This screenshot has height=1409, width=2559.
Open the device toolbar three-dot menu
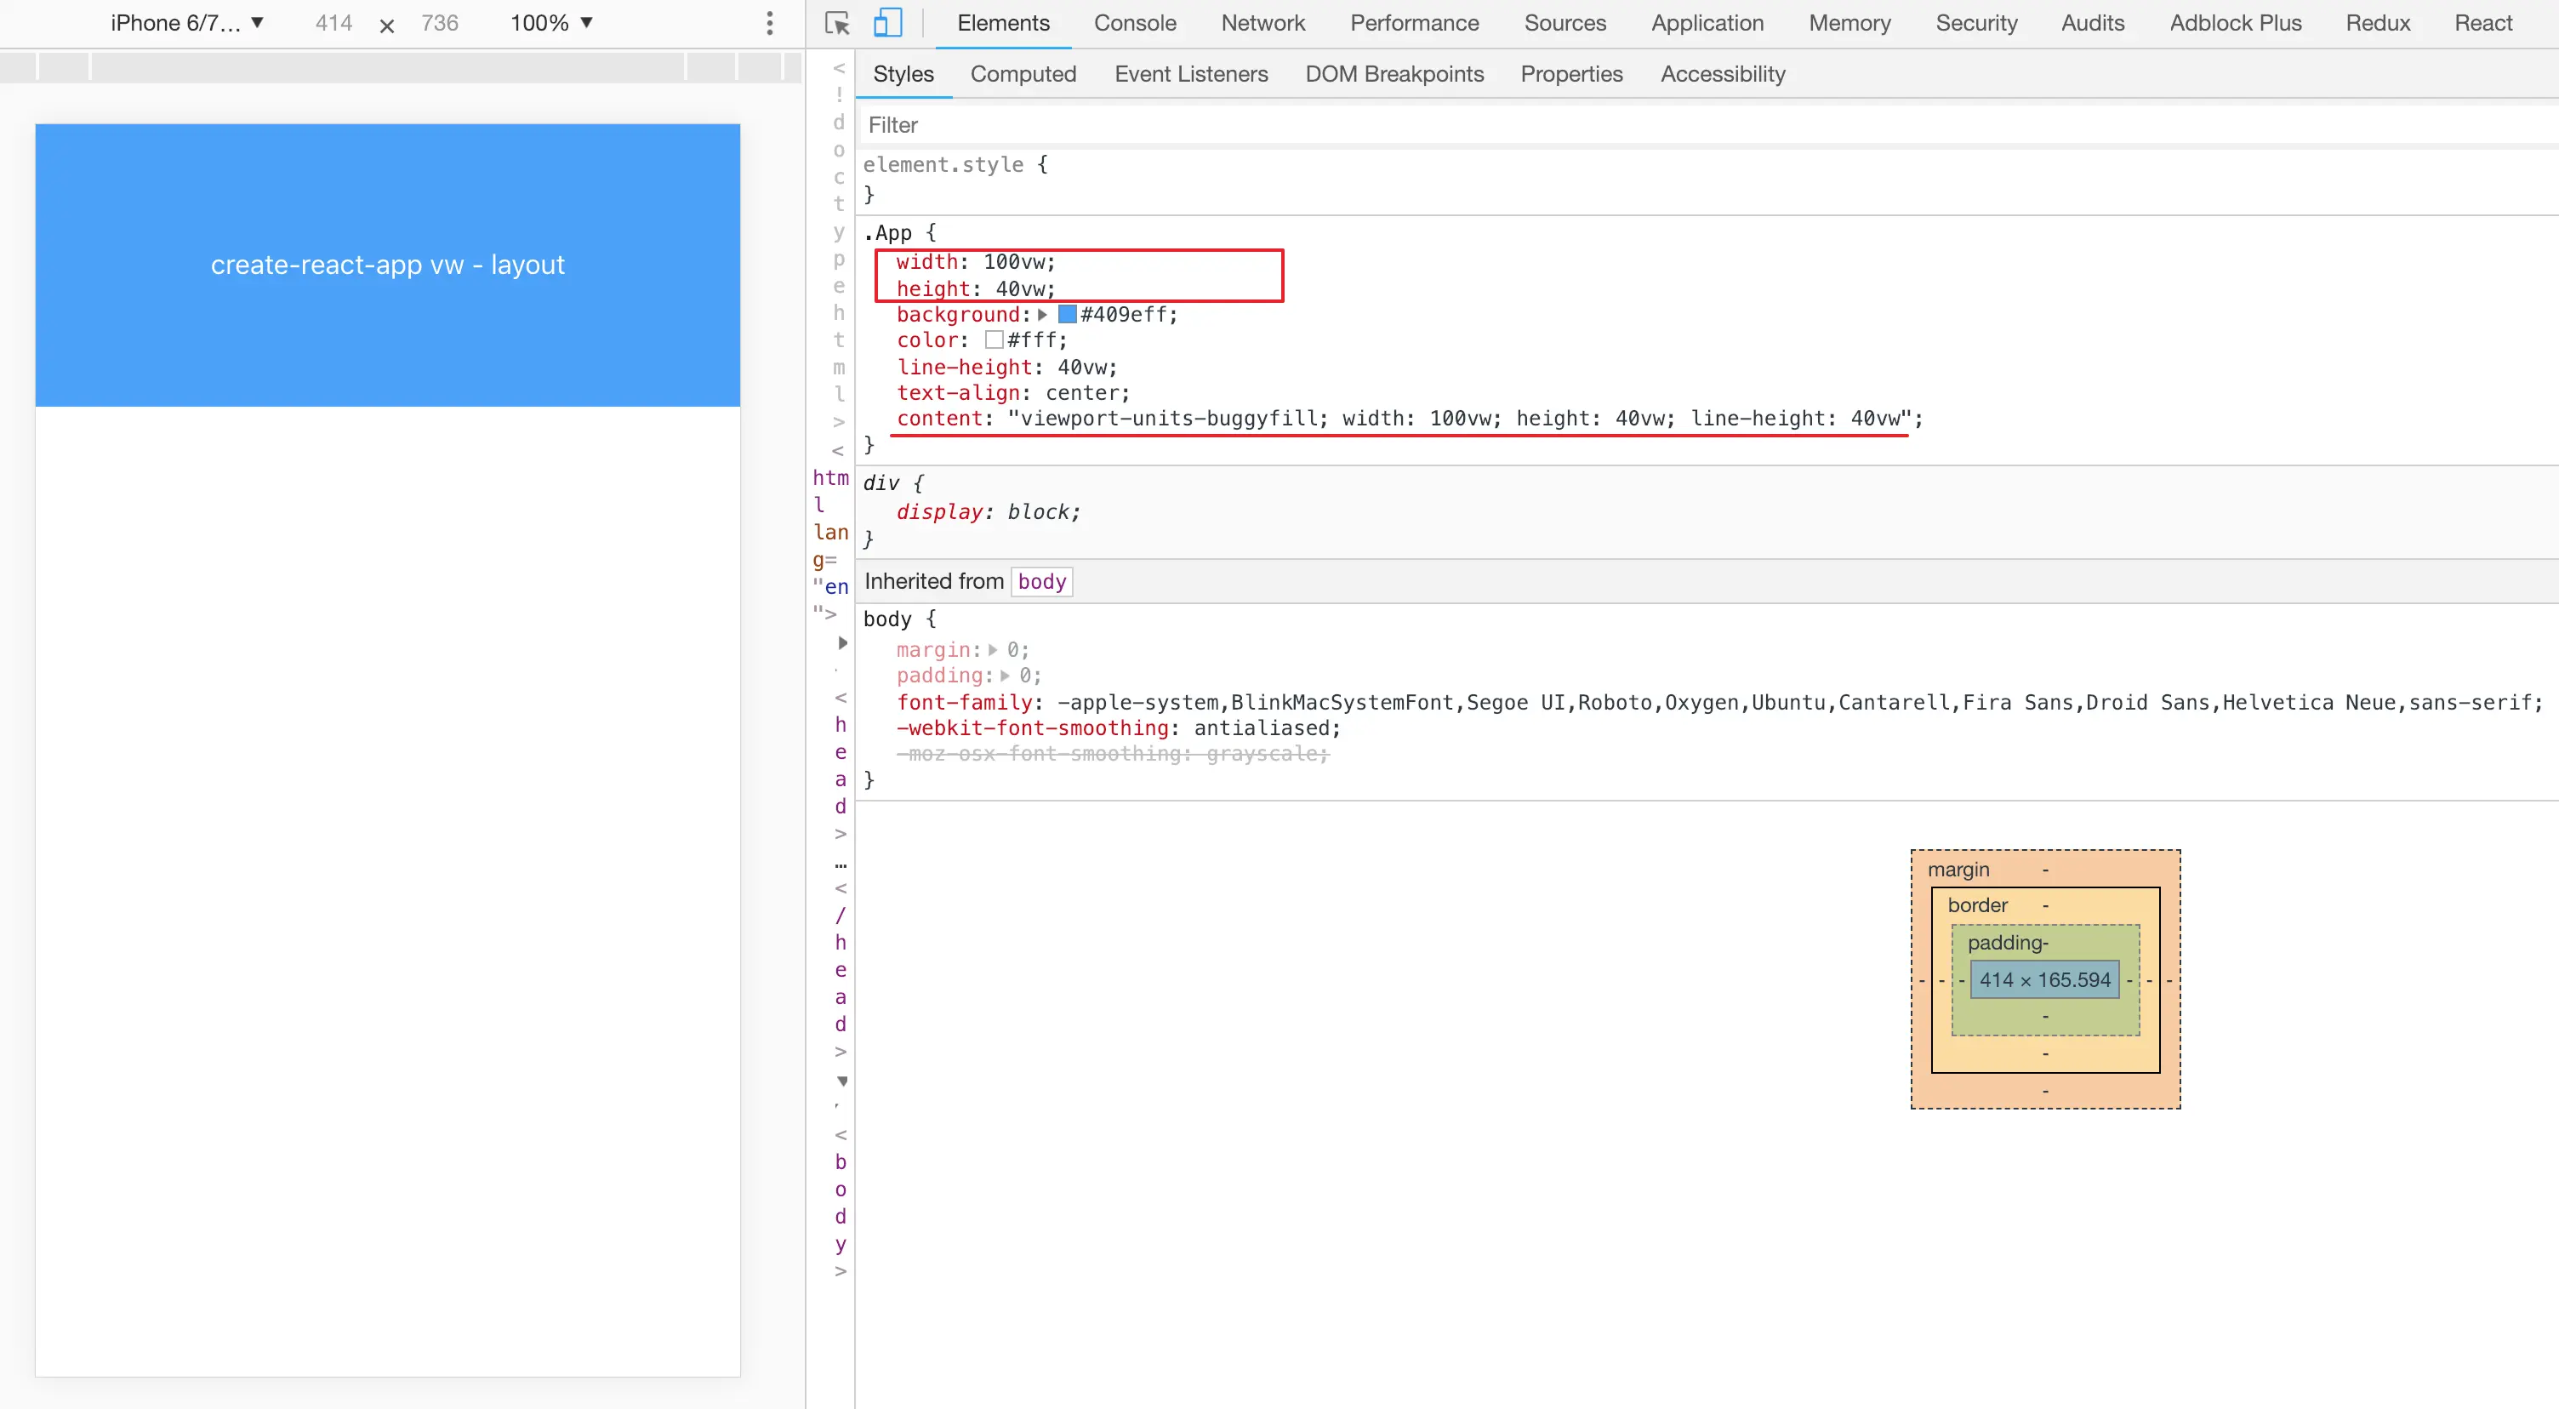[x=769, y=23]
